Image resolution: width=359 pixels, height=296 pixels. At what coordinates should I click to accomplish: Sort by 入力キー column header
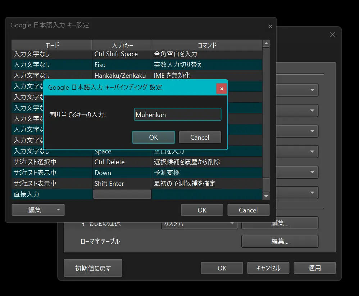coord(122,45)
